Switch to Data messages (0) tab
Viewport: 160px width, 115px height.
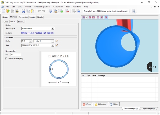click(x=131, y=109)
